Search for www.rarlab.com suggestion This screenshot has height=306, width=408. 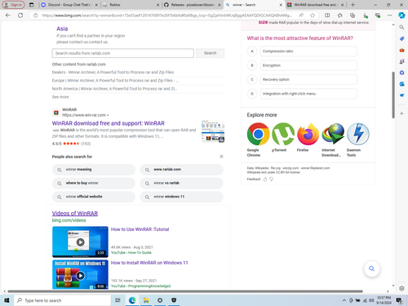coord(181,170)
